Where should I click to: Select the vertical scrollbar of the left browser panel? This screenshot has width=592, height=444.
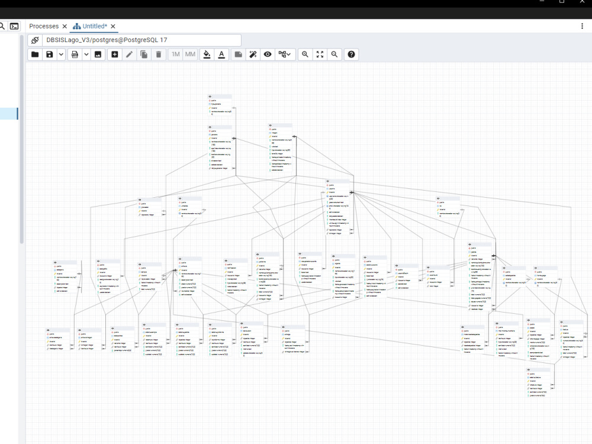tap(21, 139)
